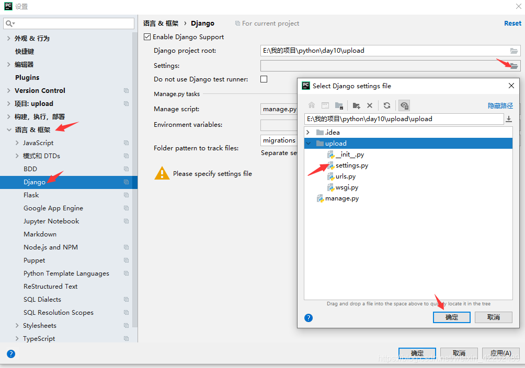
Task: Expand TypeScript settings node
Action: [17, 339]
